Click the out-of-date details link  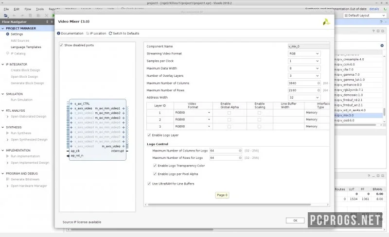(374, 9)
